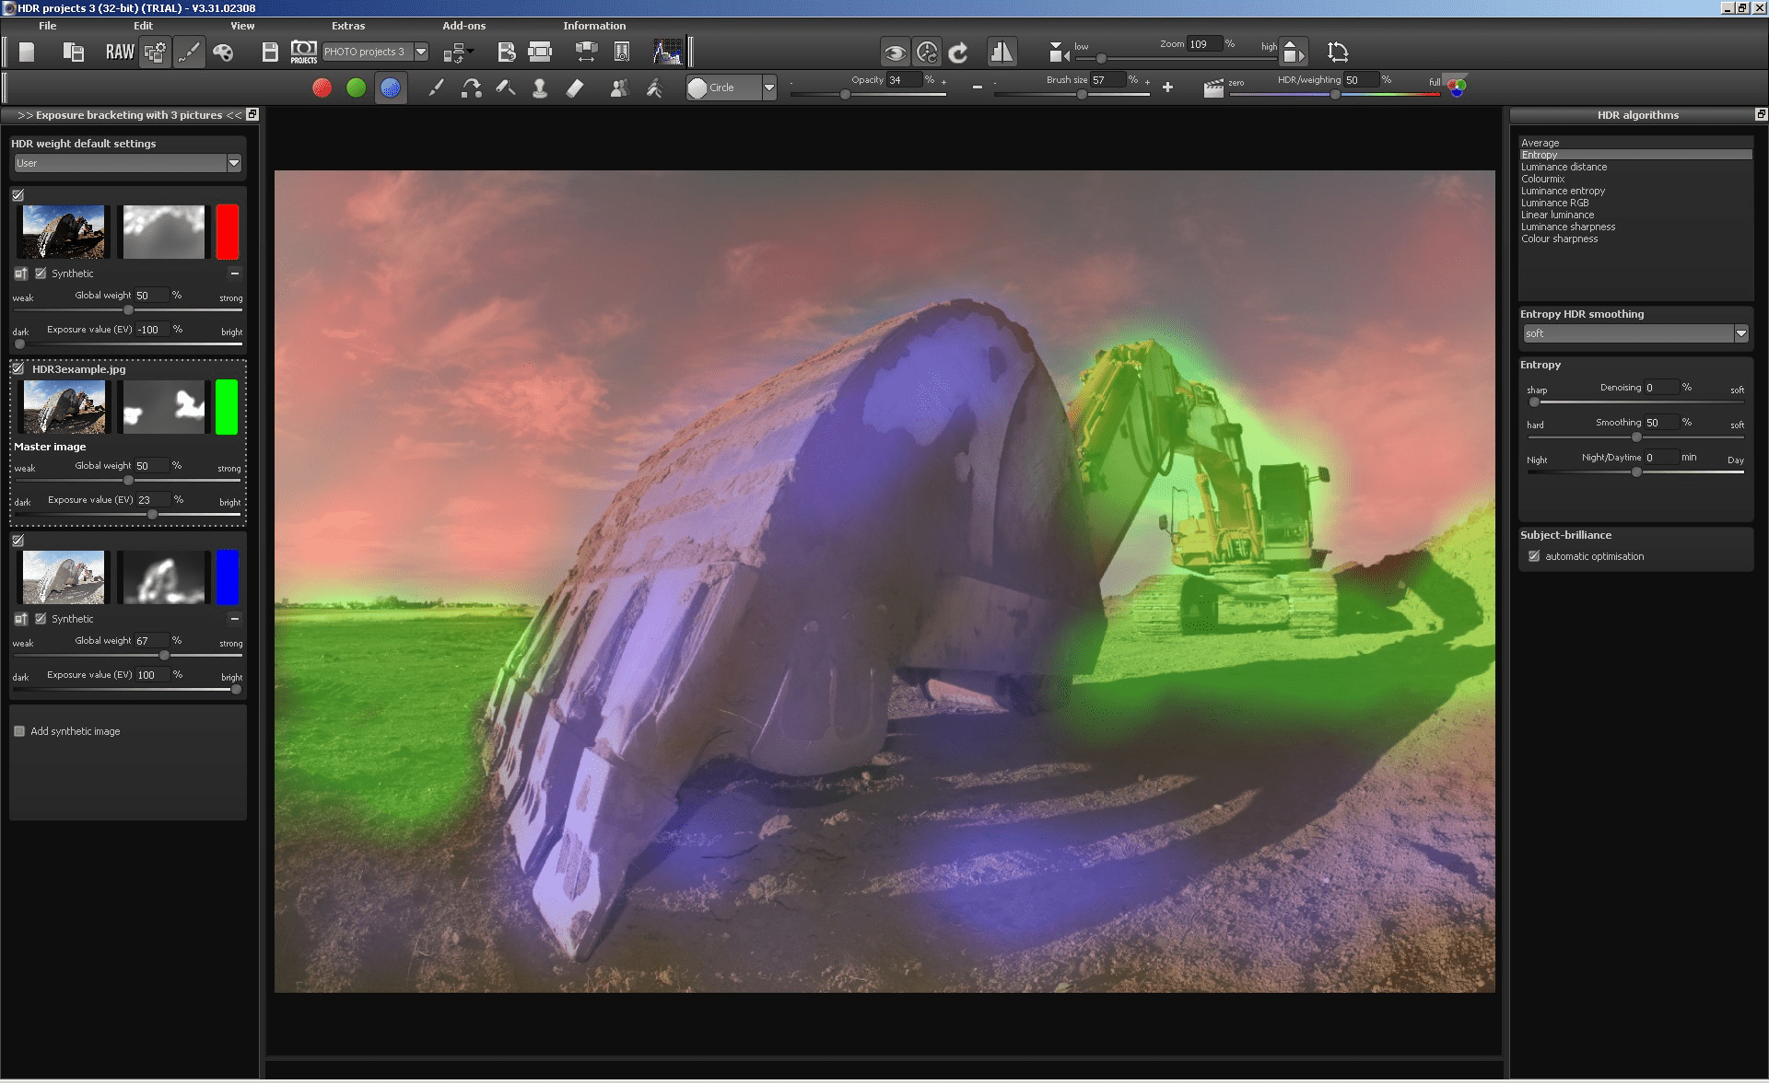Select the brush painting tool
Image resolution: width=1769 pixels, height=1083 pixels.
click(x=438, y=87)
